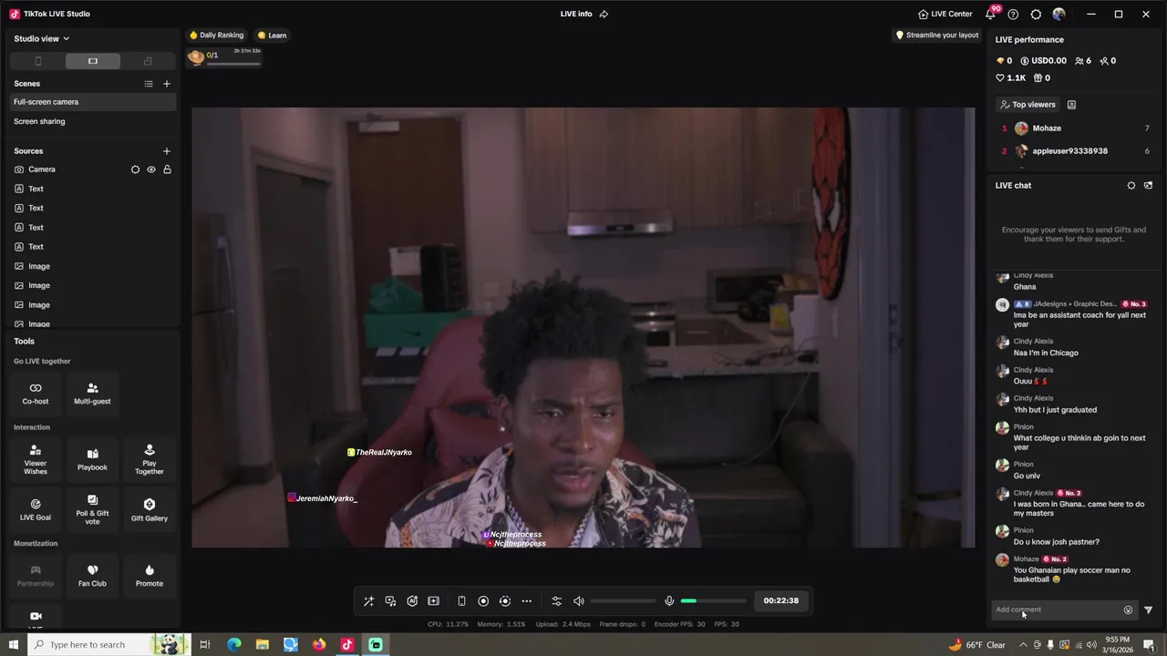Open the magic wand effects tool

point(368,601)
